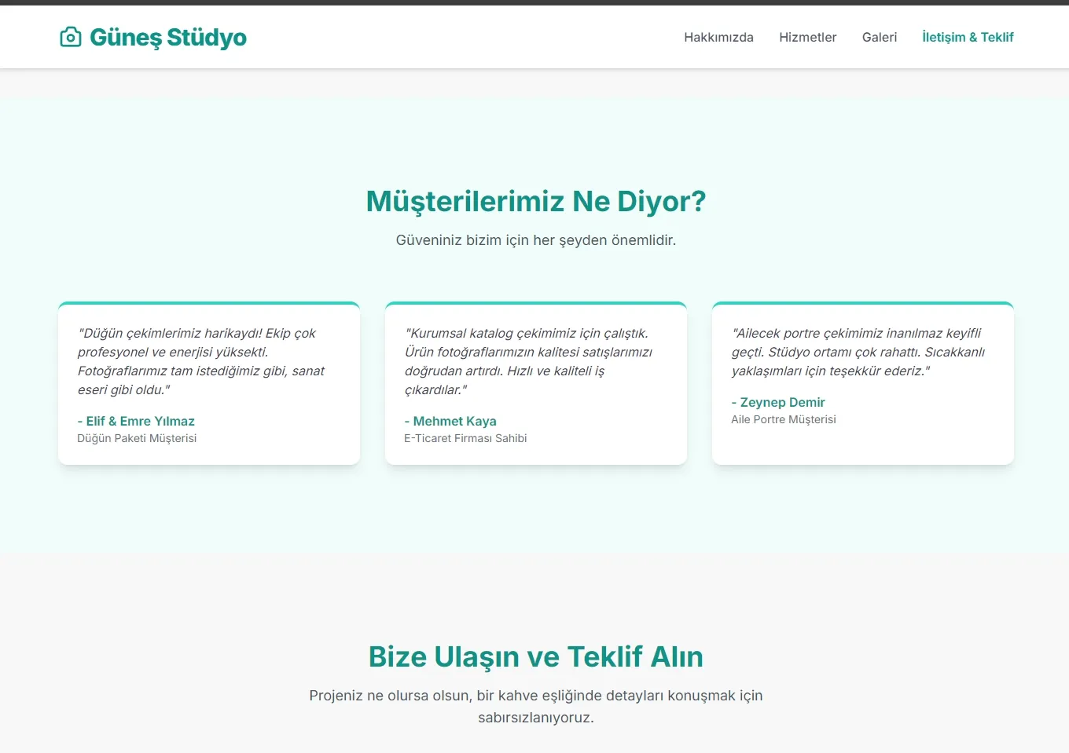
Task: Click the Düğün Paketi Müşterisi label
Action: pos(137,438)
